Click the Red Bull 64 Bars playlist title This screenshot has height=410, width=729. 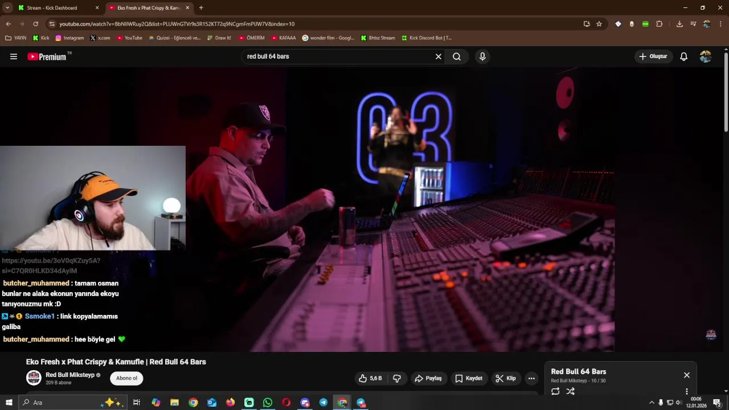578,371
